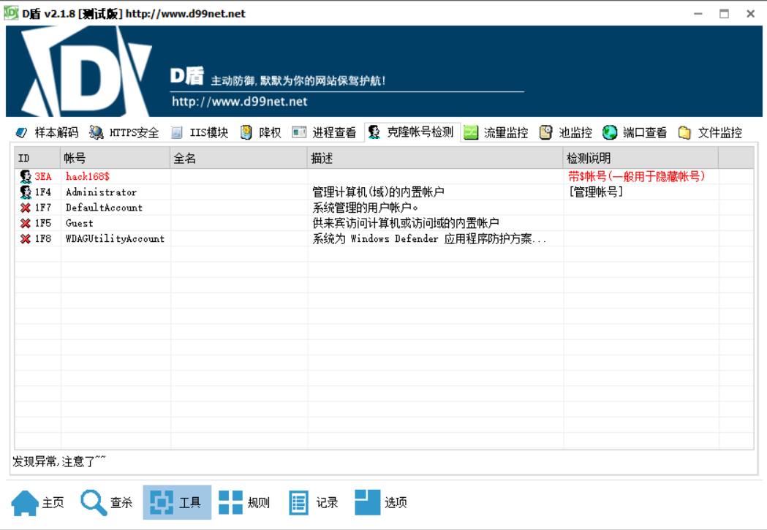This screenshot has height=530, width=767.
Task: Click the user icon beside ID 1F4
Action: pyautogui.click(x=26, y=192)
